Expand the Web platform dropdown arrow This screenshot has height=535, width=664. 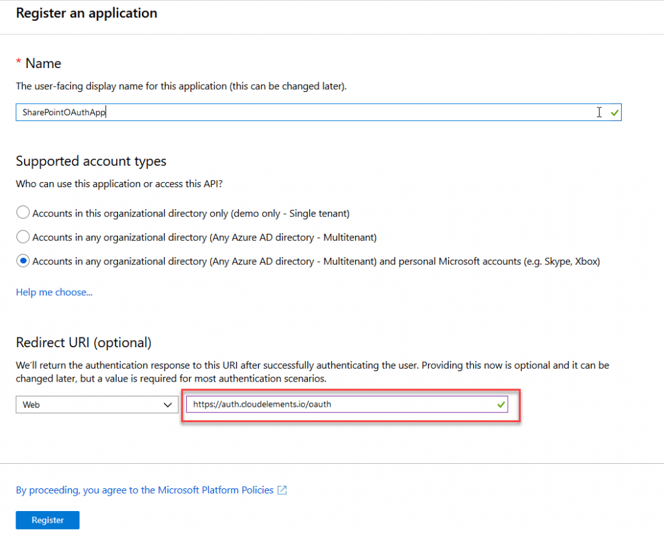click(168, 405)
